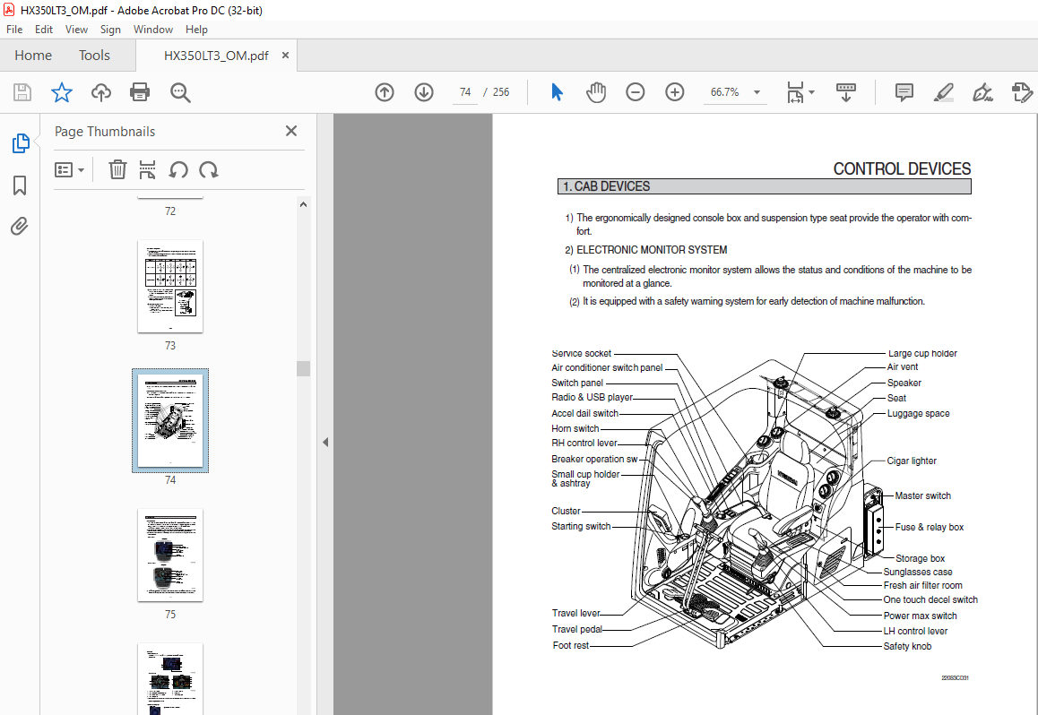This screenshot has height=715, width=1038.
Task: Go to the previous page arrow
Action: [385, 92]
